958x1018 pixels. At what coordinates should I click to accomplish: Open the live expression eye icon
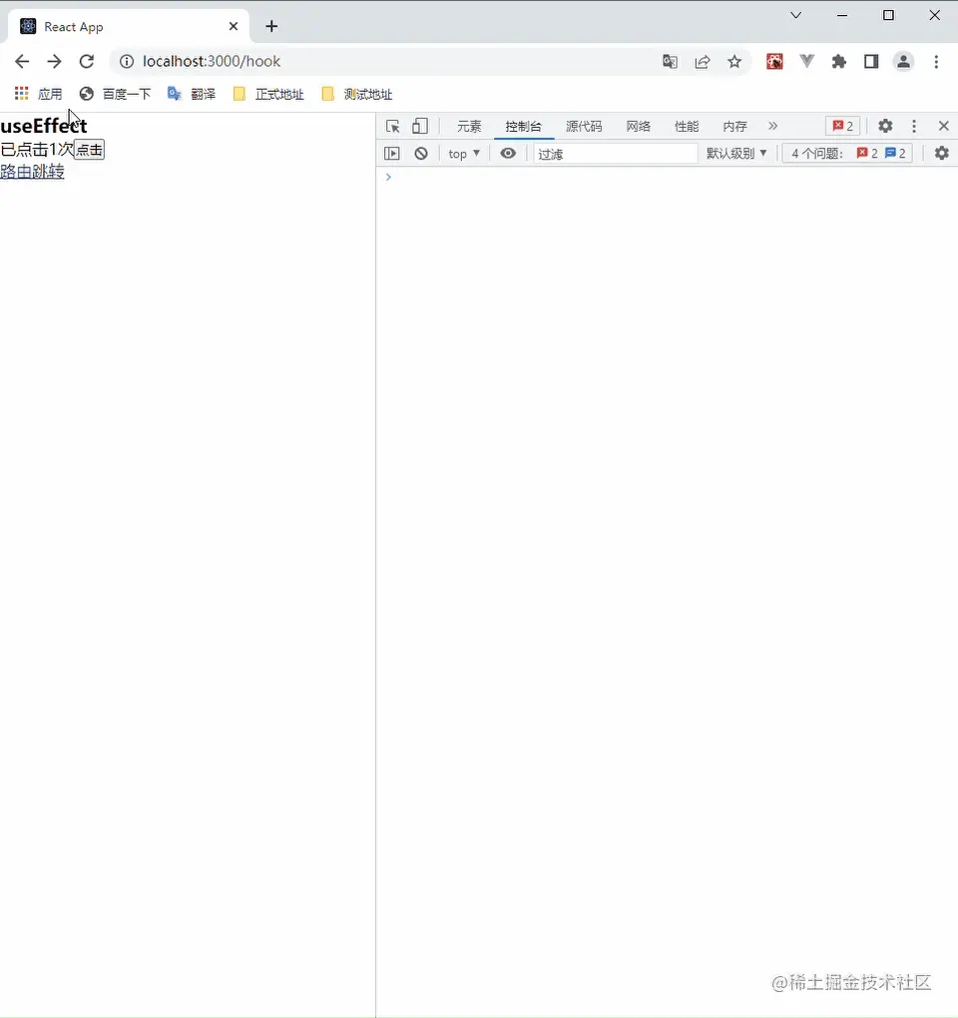click(x=508, y=153)
